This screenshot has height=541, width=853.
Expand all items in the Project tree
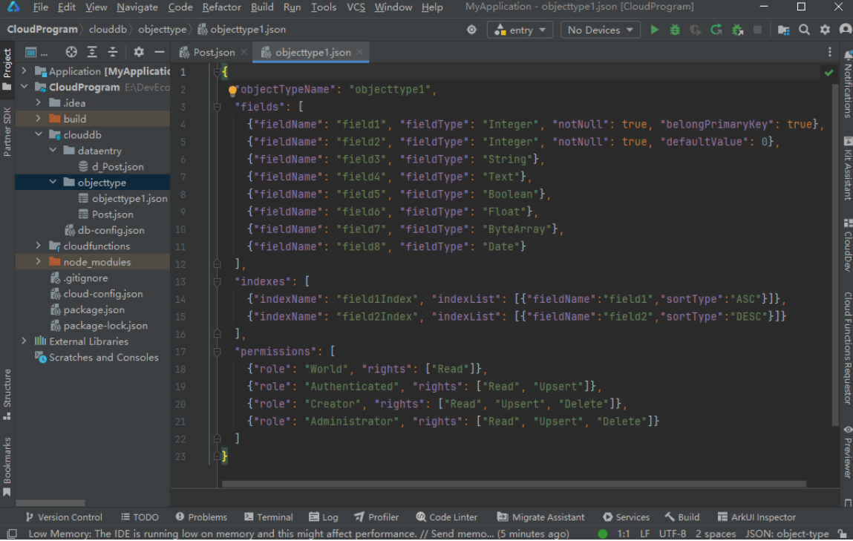point(92,52)
